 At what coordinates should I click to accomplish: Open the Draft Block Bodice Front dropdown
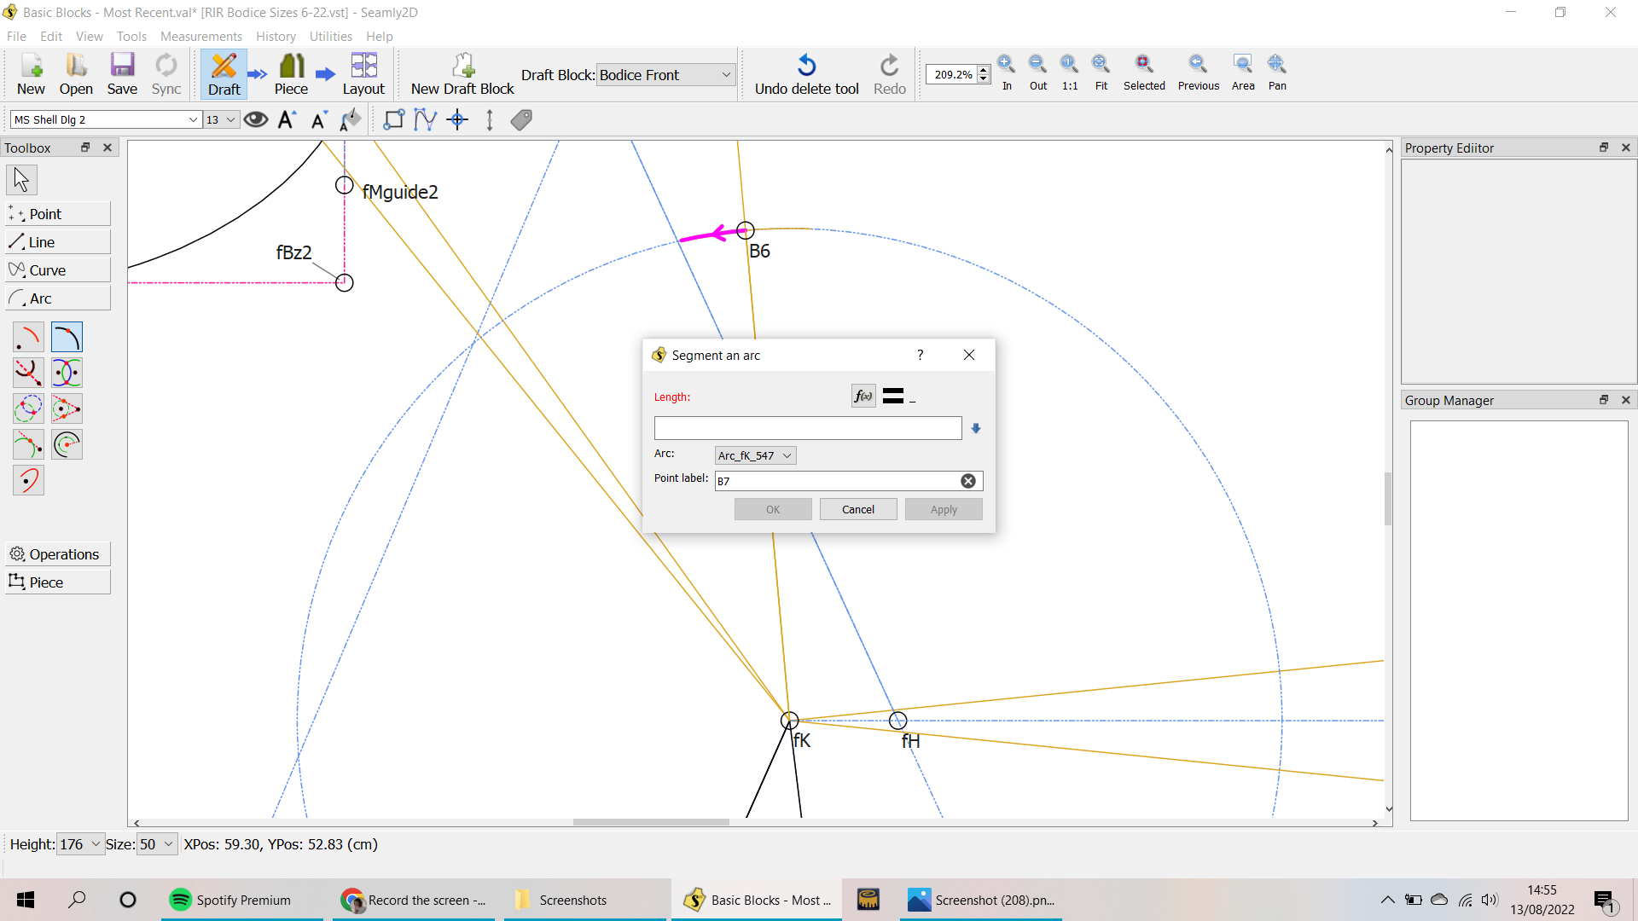point(665,75)
